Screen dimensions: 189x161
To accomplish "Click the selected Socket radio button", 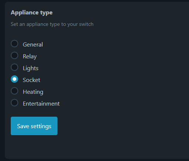I will coord(14,79).
